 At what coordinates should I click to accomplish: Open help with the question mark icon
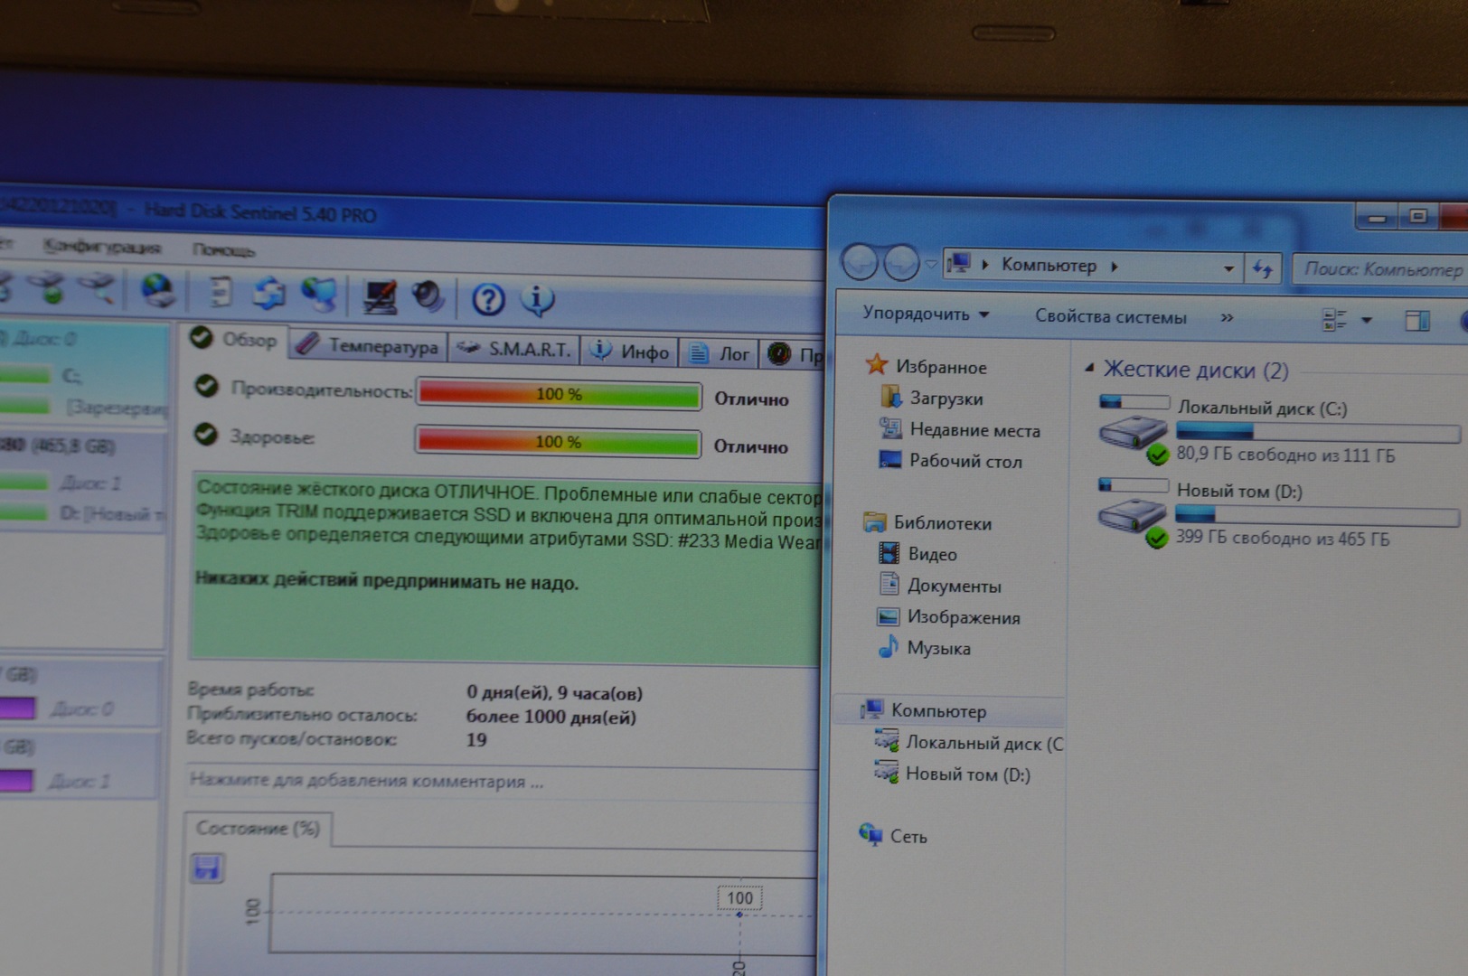coord(488,299)
